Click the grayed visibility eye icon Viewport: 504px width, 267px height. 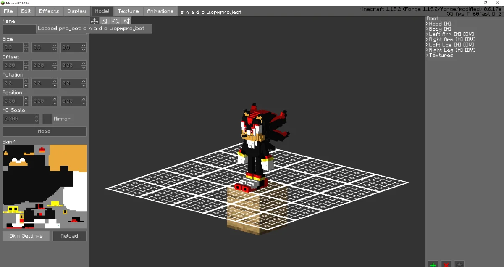[x=459, y=264]
